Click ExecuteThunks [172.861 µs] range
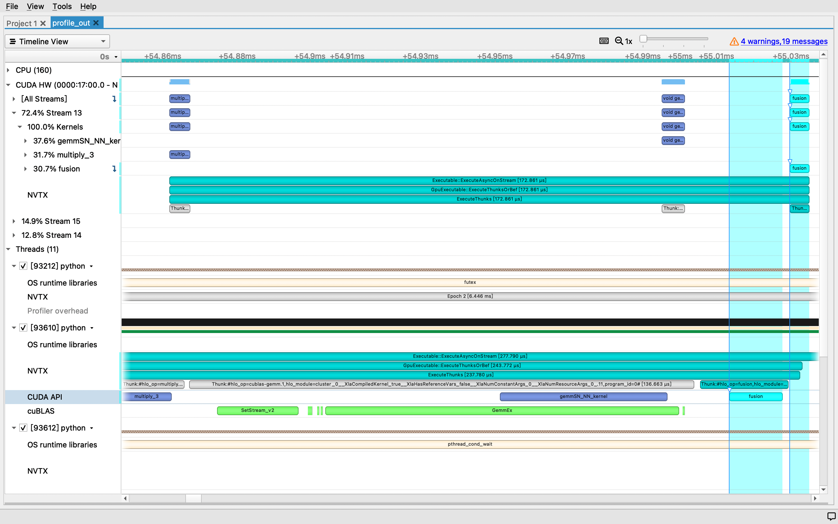This screenshot has height=524, width=838. [x=489, y=199]
